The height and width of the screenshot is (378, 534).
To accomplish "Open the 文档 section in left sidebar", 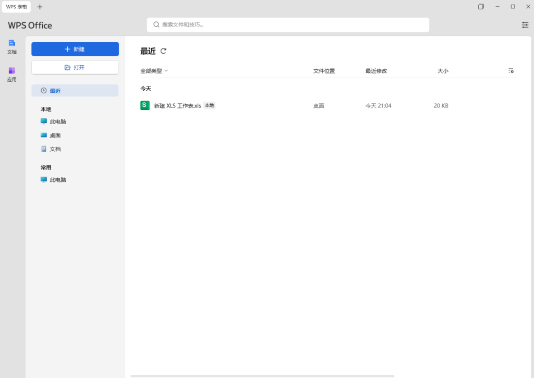I will point(11,46).
